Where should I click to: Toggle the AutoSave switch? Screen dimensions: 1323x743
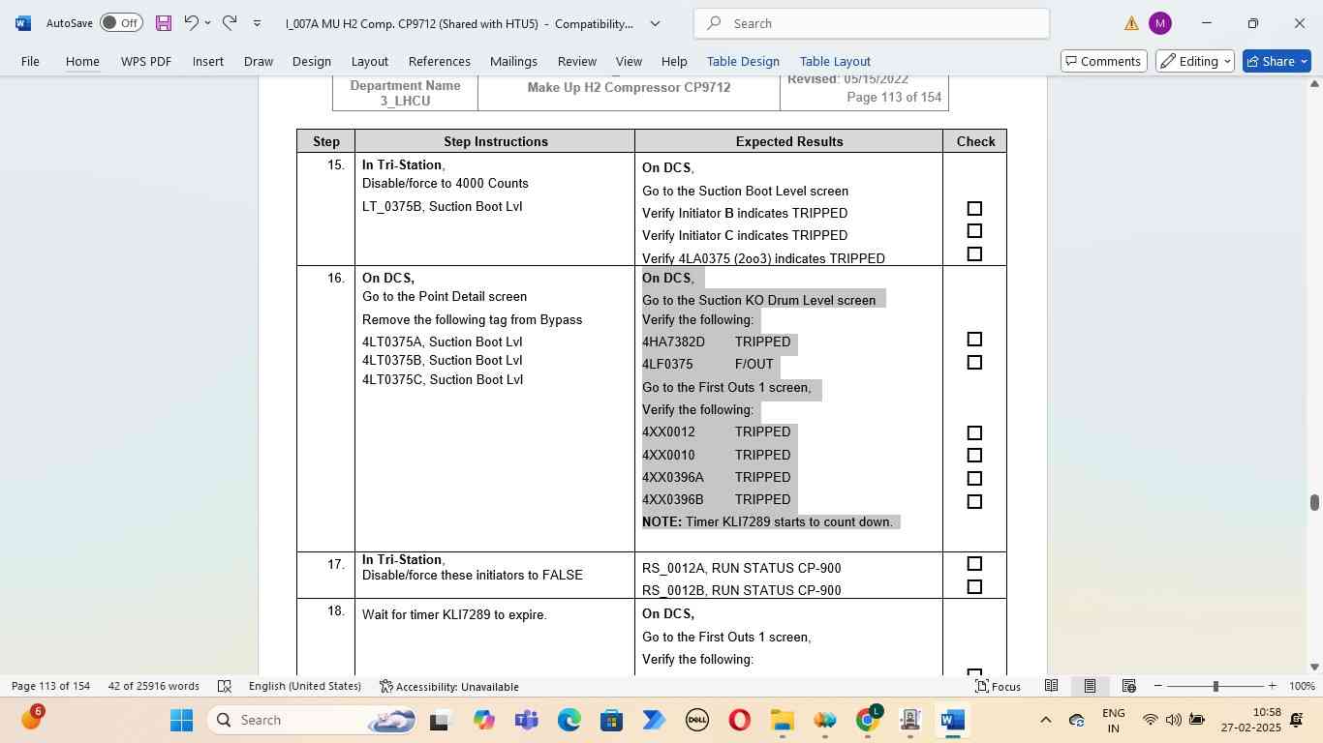[121, 23]
